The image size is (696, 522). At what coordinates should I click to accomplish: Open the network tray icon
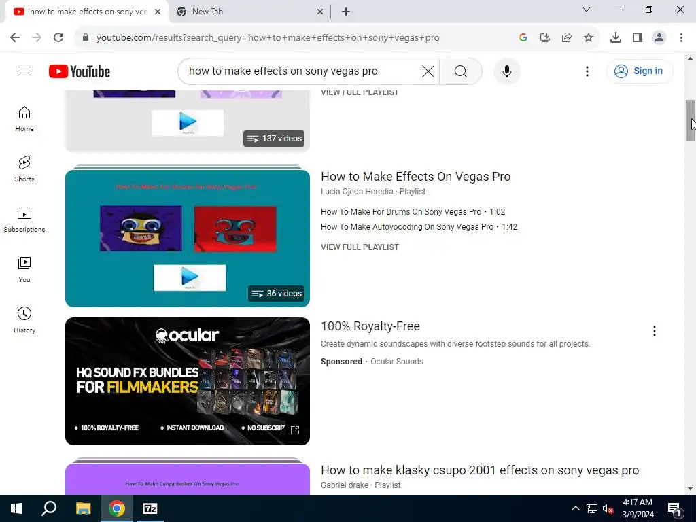[592, 508]
